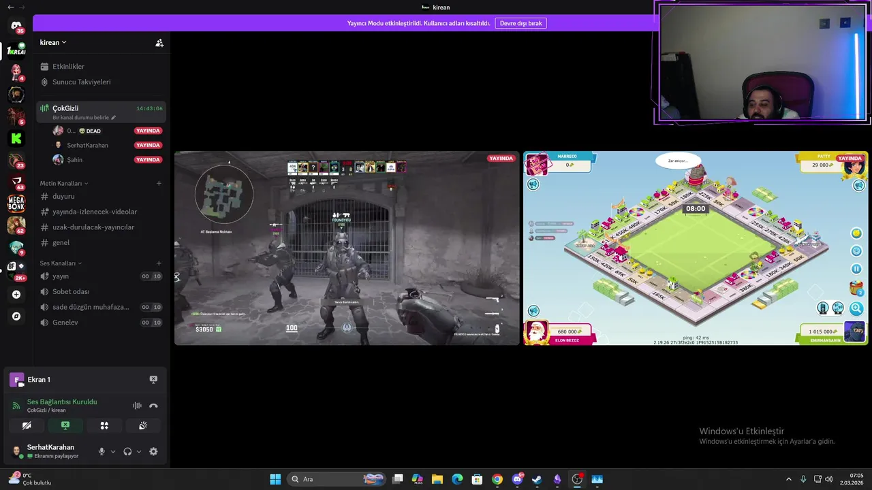Open the soundboard icon
Image resolution: width=872 pixels, height=490 pixels.
point(143,425)
